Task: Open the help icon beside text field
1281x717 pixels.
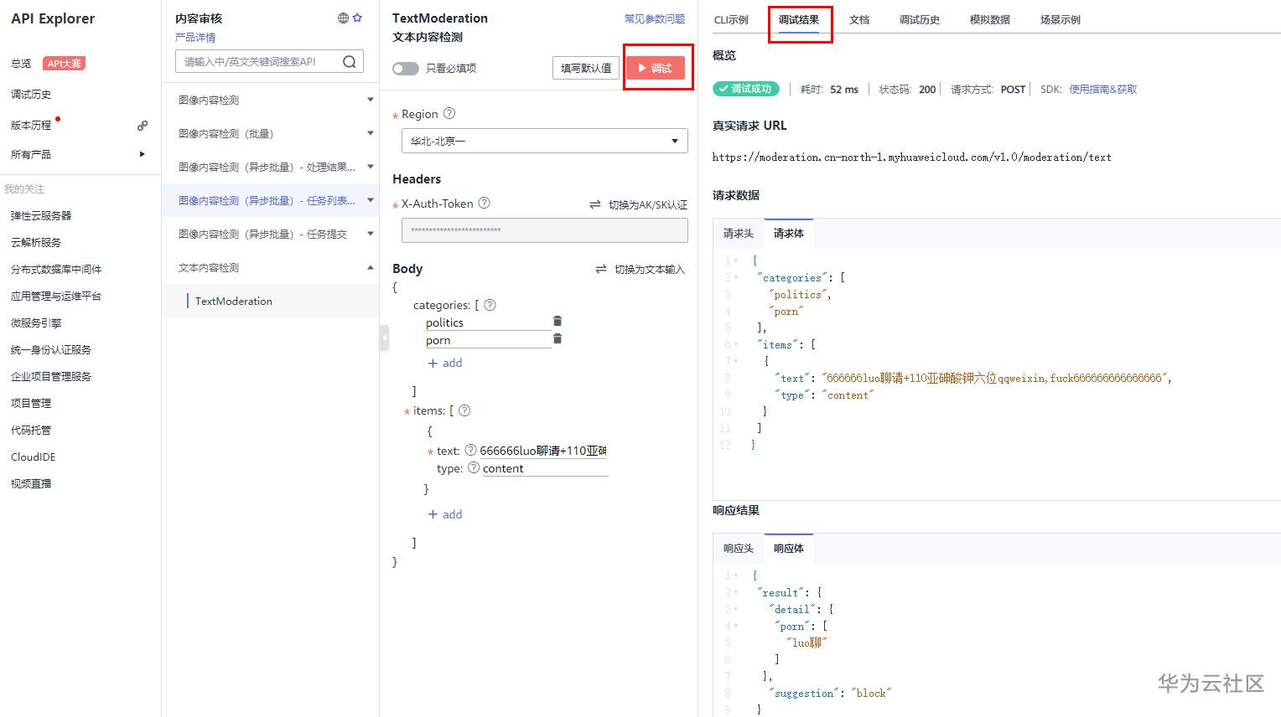Action: tap(470, 450)
